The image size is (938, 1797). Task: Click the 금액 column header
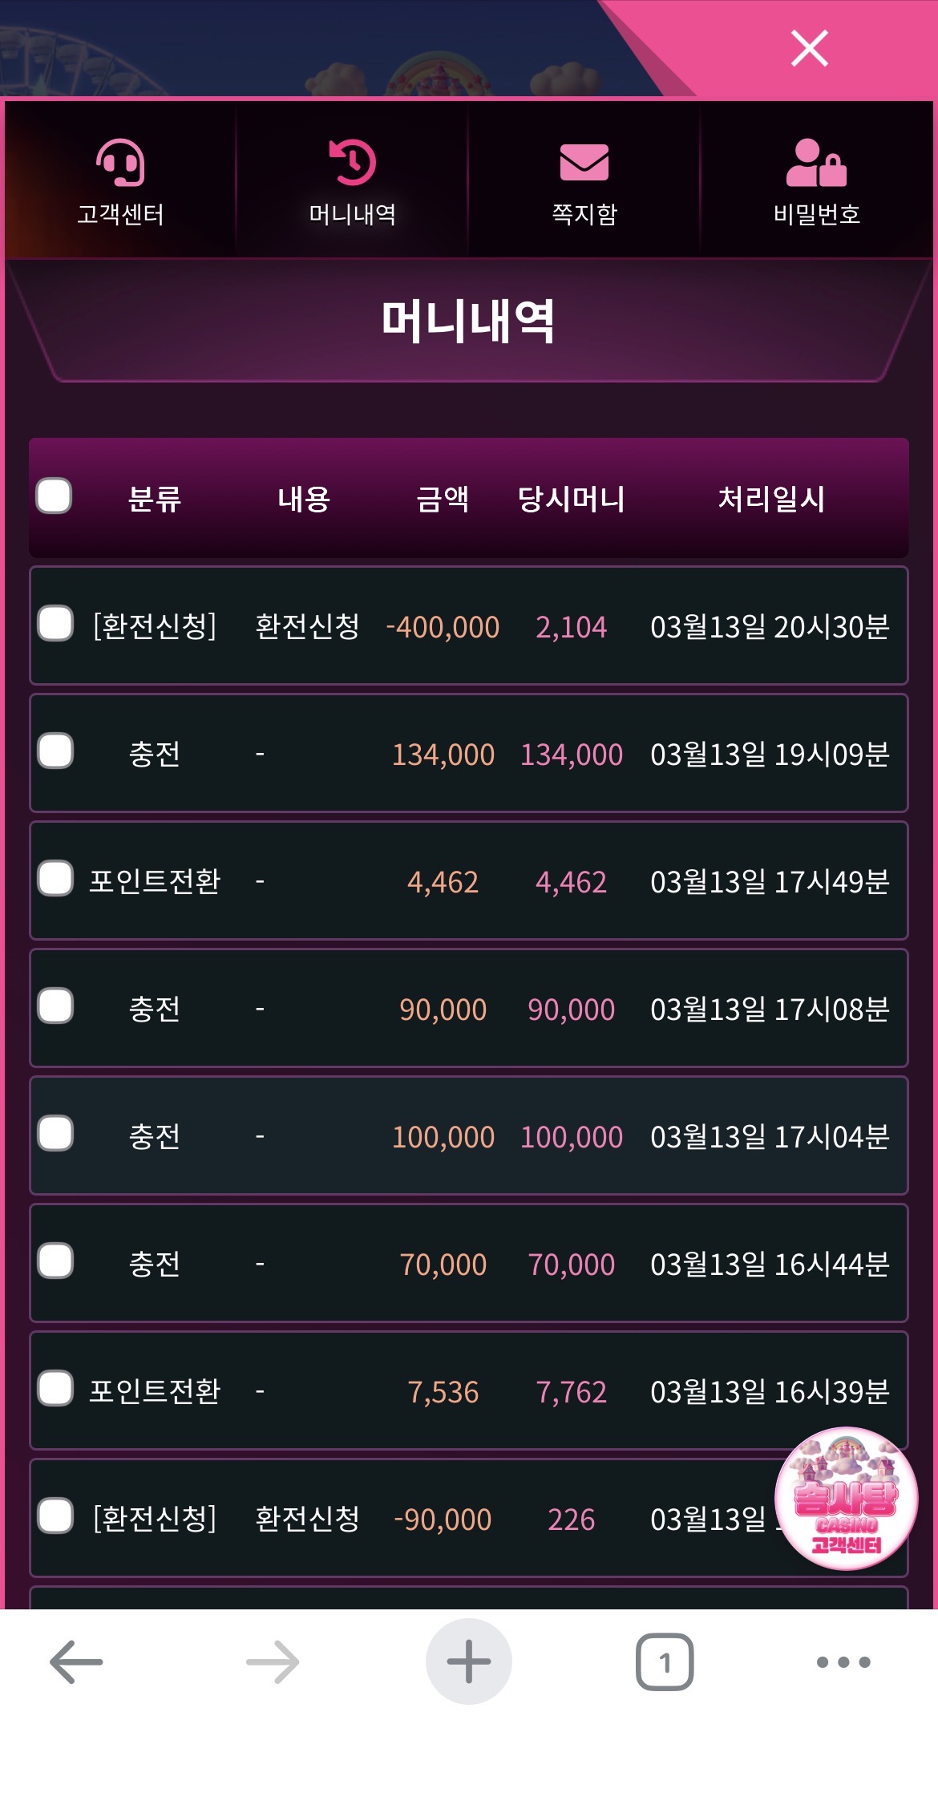pos(443,499)
